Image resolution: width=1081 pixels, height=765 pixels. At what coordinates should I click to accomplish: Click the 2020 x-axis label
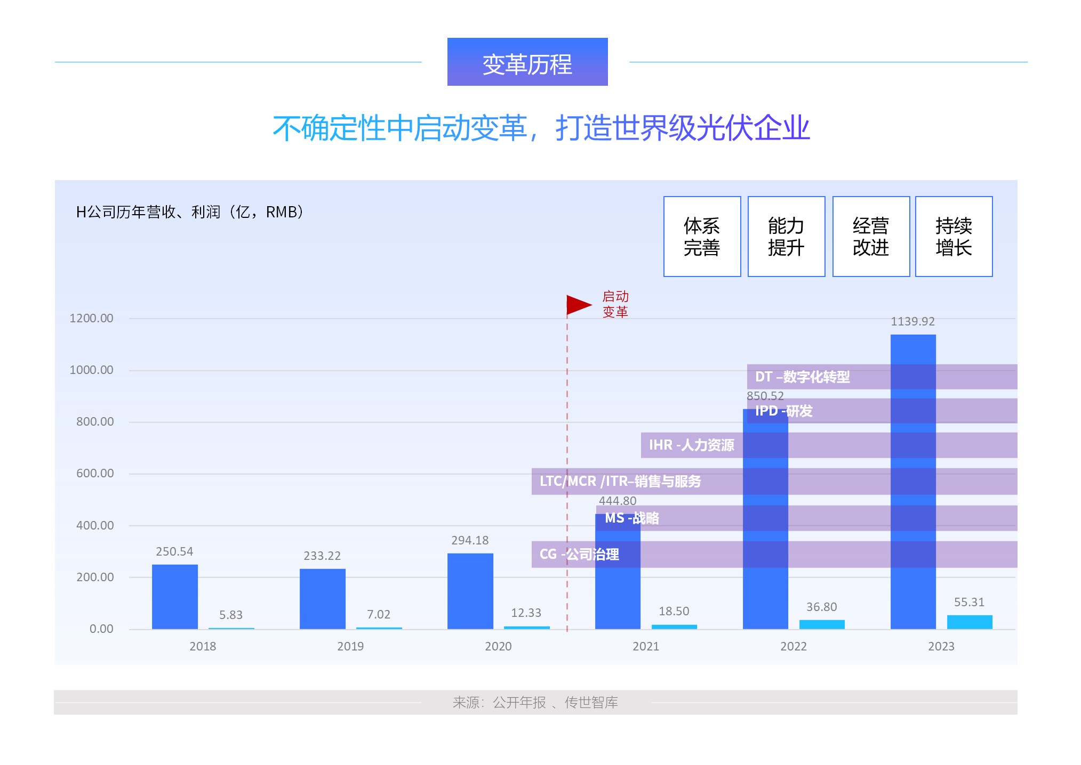tap(498, 646)
